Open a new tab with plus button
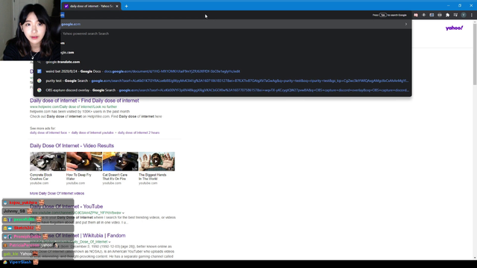Screen dimensions: 477x268 coord(126,6)
